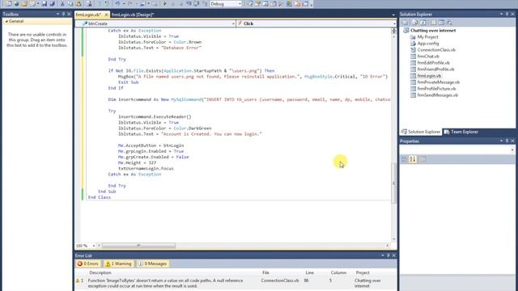This screenshot has width=518, height=291.
Task: Switch to frmLogin.vb [Design] tab
Action: coord(132,15)
